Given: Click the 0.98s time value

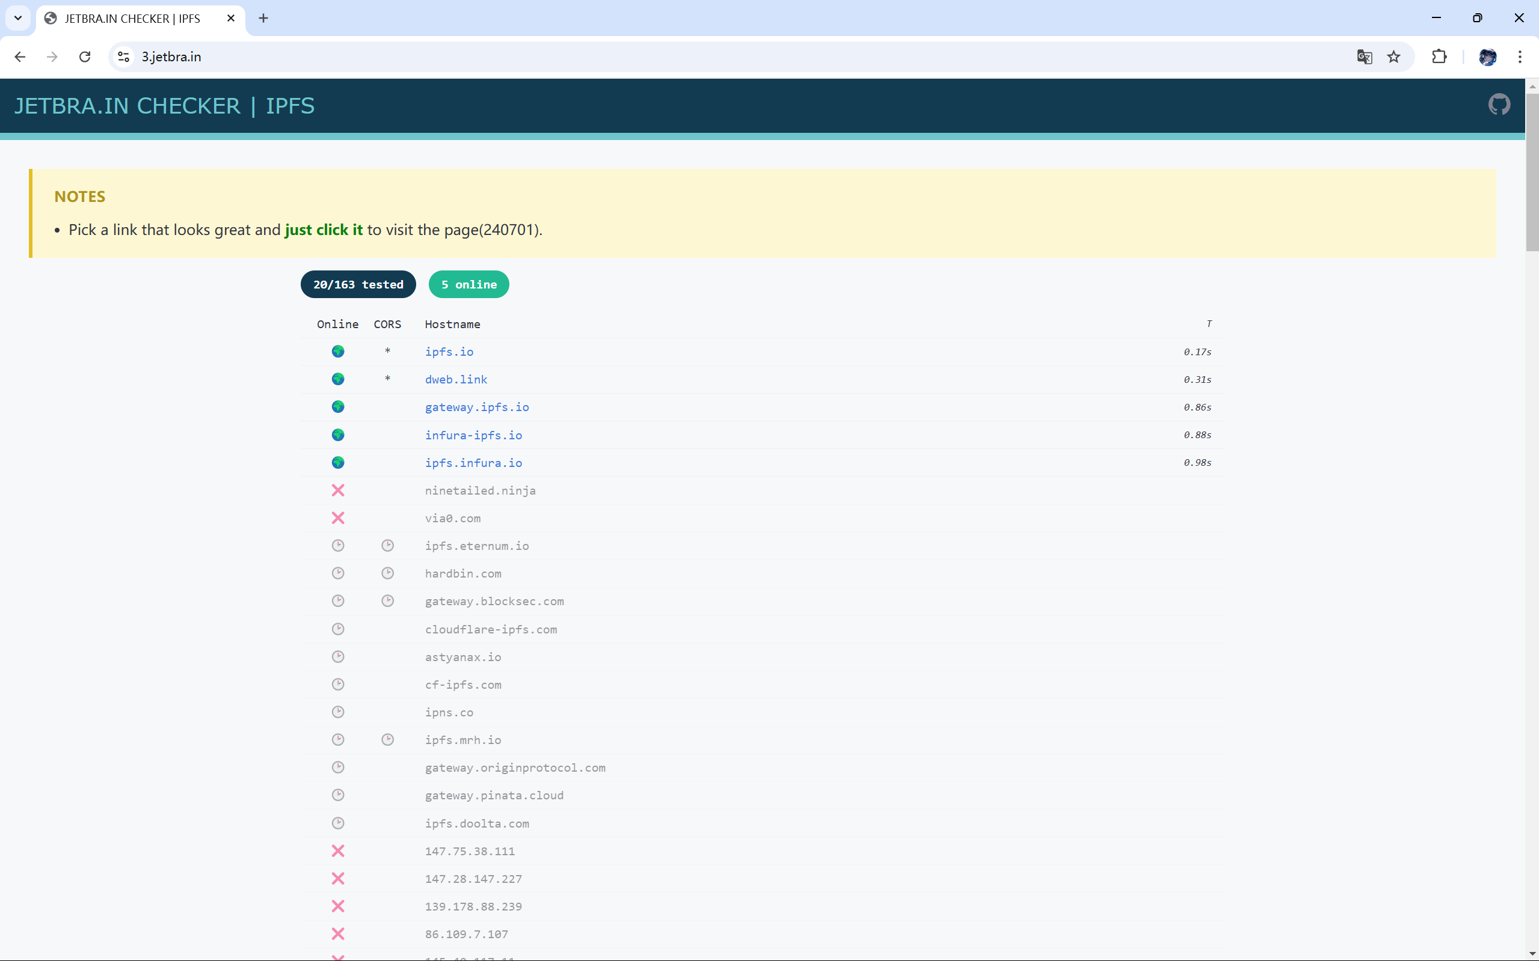Looking at the screenshot, I should point(1197,463).
